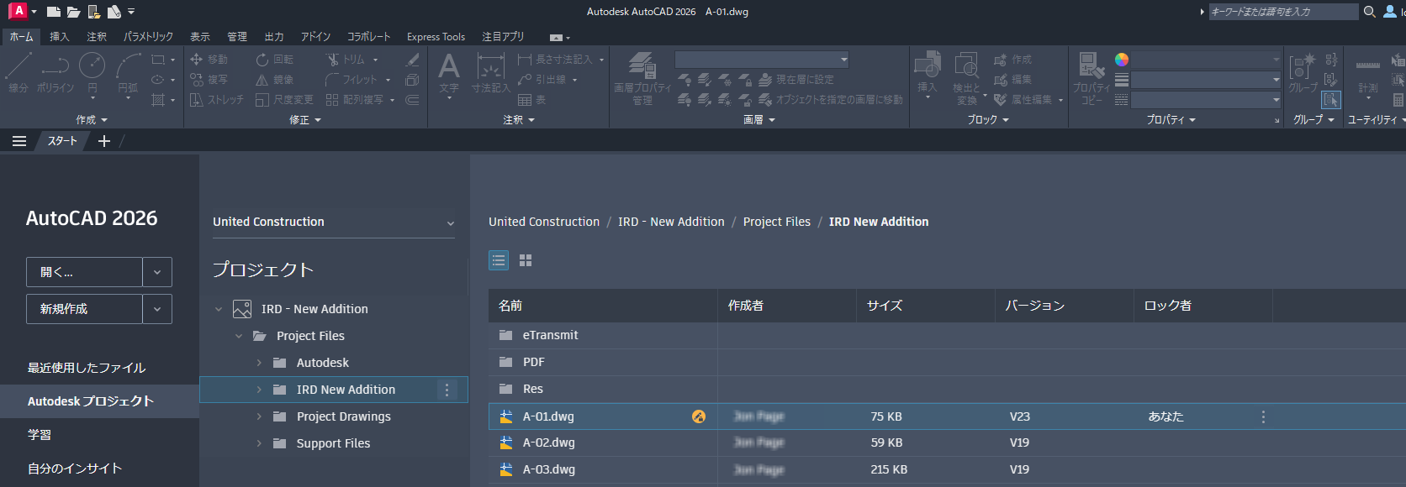Switch to the スタート file tab

point(62,141)
